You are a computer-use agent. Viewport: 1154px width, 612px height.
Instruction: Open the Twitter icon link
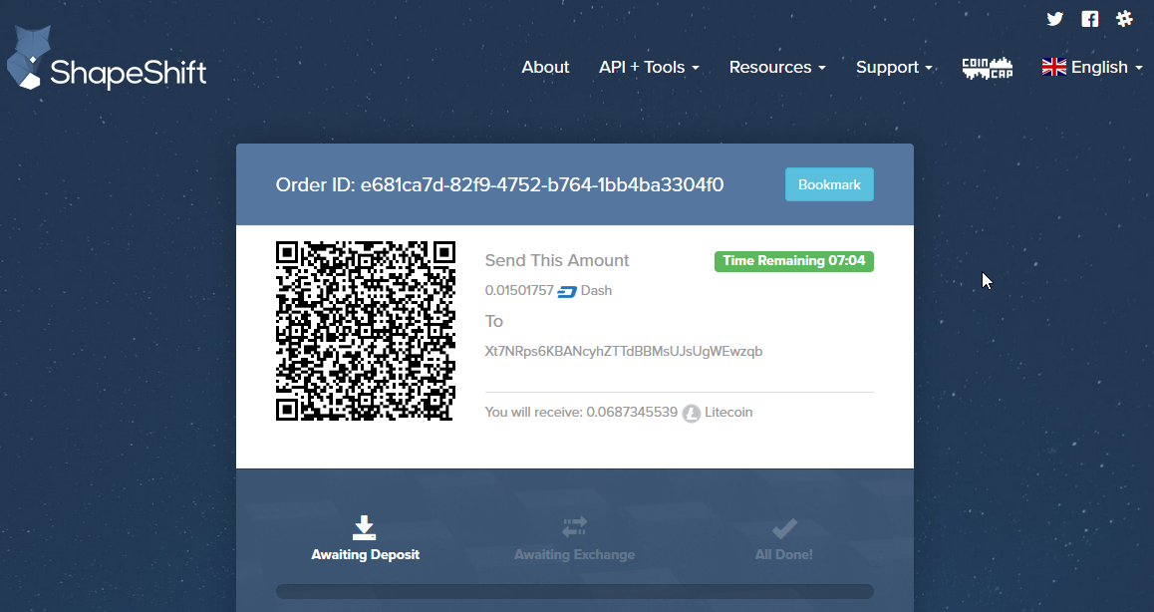pos(1054,19)
